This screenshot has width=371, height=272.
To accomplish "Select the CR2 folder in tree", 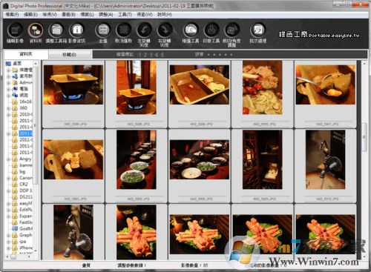I will (24, 185).
